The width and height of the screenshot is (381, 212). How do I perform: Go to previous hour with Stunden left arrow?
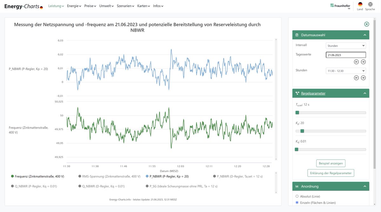point(357,78)
